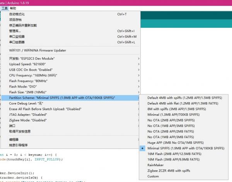The width and height of the screenshot is (232, 182).
Task: Select No OTA (1MB APP/3MB FATFS)
Action: pyautogui.click(x=184, y=137)
